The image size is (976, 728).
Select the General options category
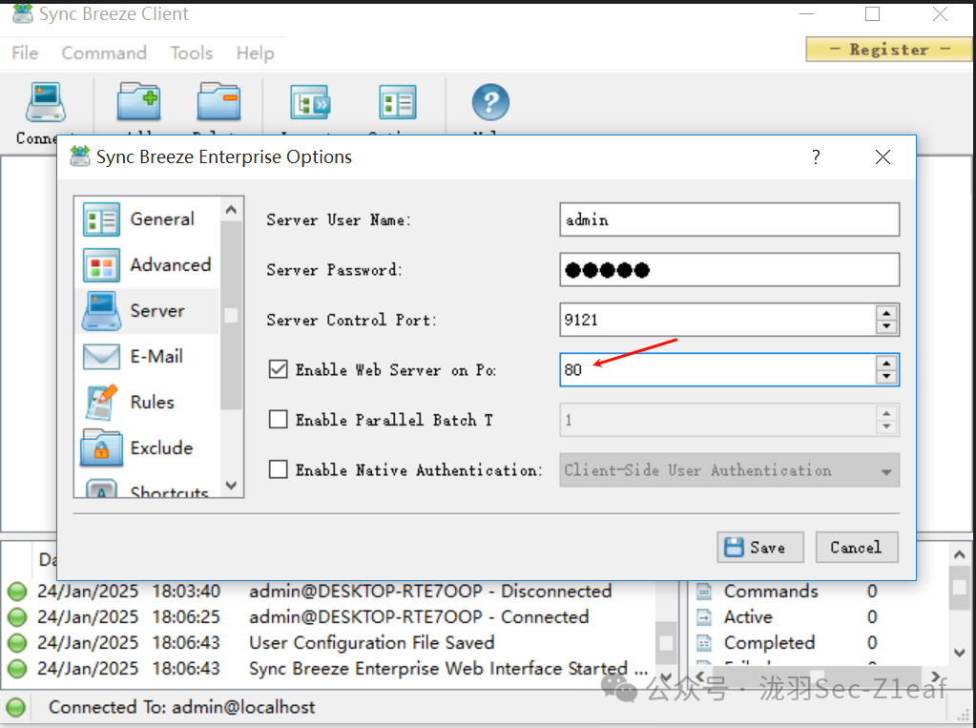147,219
